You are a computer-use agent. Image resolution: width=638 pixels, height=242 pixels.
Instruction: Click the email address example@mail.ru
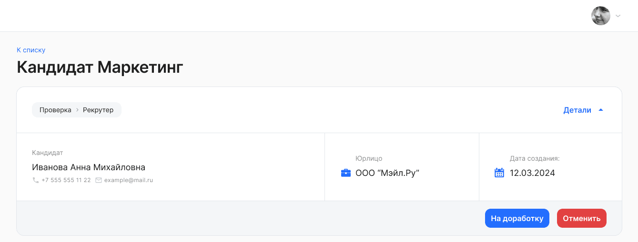pos(129,181)
